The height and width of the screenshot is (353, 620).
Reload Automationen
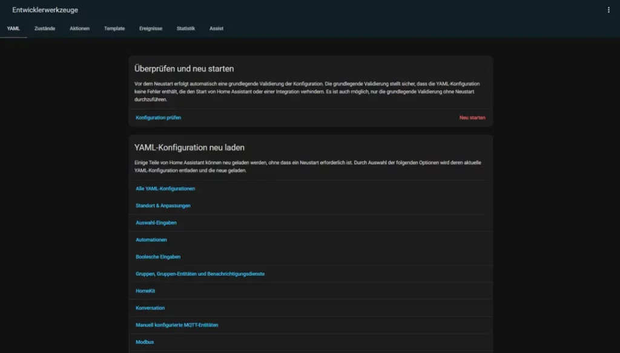point(152,239)
